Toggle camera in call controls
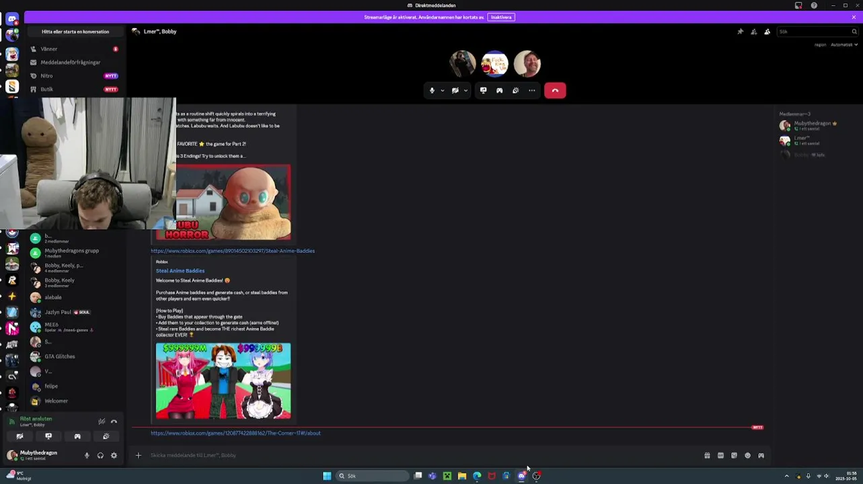Image resolution: width=863 pixels, height=484 pixels. coord(455,90)
